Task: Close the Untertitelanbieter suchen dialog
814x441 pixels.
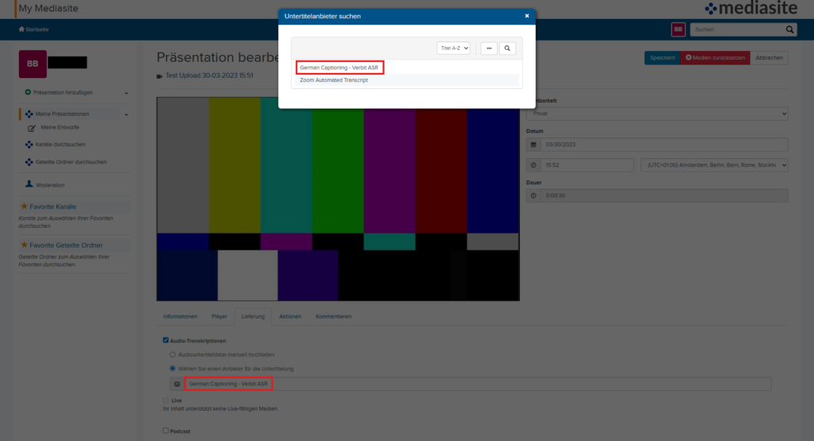Action: point(526,15)
